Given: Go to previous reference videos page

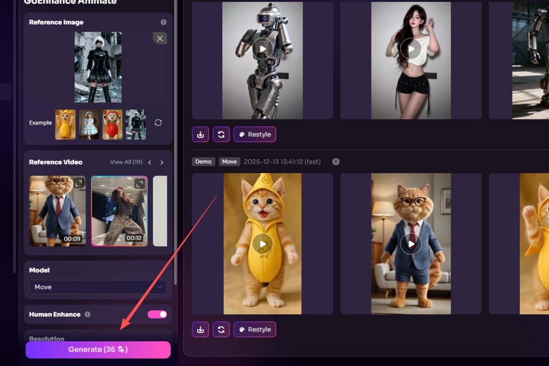Looking at the screenshot, I should (150, 162).
